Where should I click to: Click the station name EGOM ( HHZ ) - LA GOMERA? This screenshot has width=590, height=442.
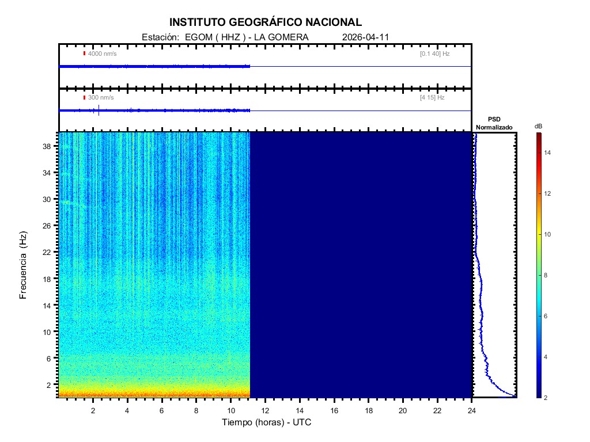tap(247, 37)
